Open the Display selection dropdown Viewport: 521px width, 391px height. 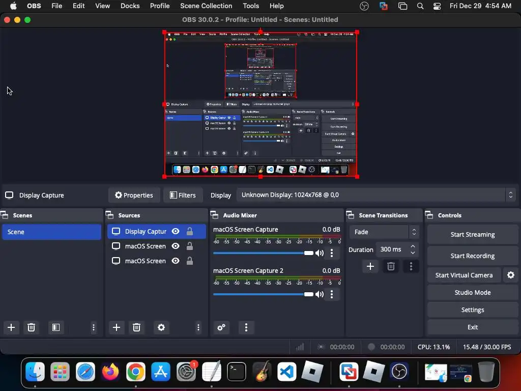click(377, 195)
